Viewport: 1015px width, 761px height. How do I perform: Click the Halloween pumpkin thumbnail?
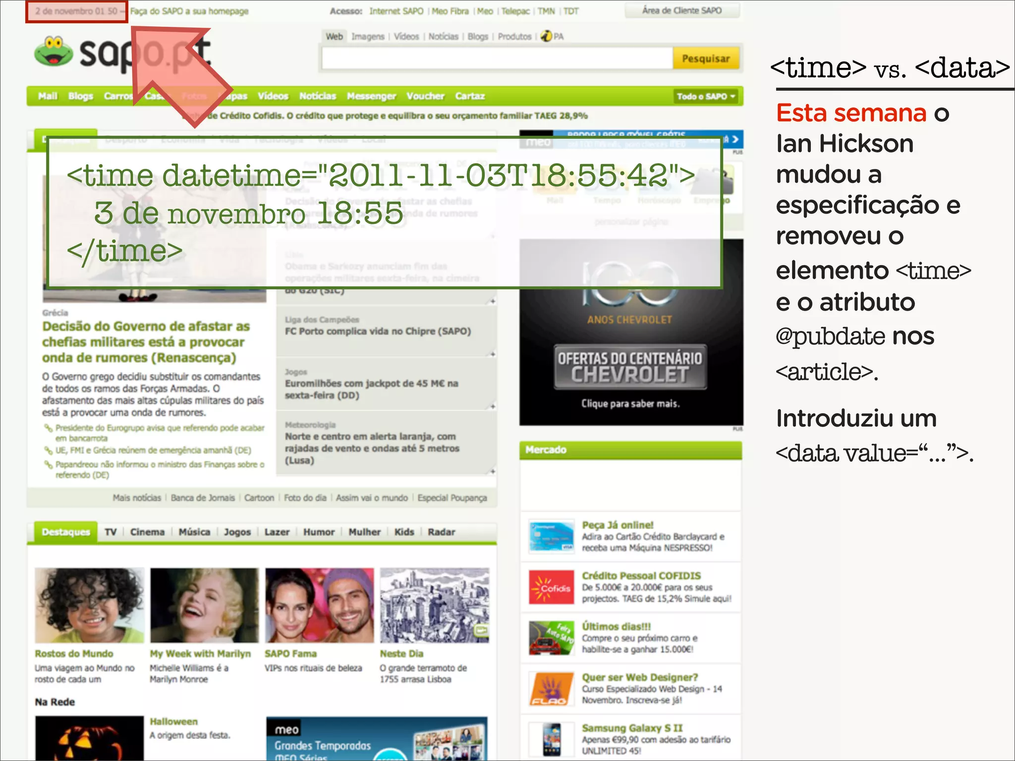[89, 738]
